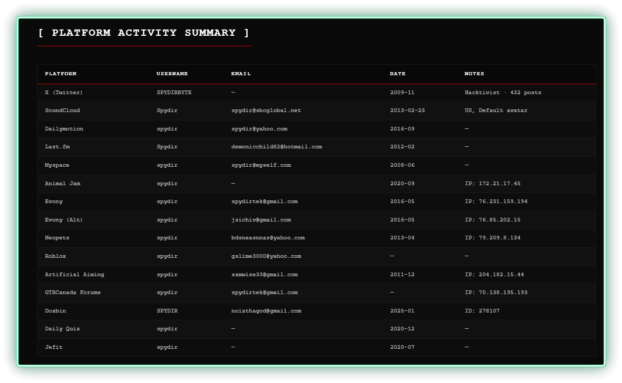Select the X (Twitter) platform cell

click(x=64, y=92)
